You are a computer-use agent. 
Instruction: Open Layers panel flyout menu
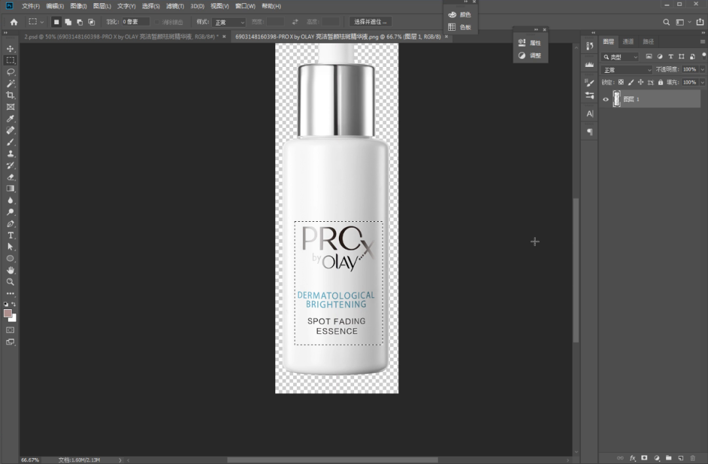703,41
